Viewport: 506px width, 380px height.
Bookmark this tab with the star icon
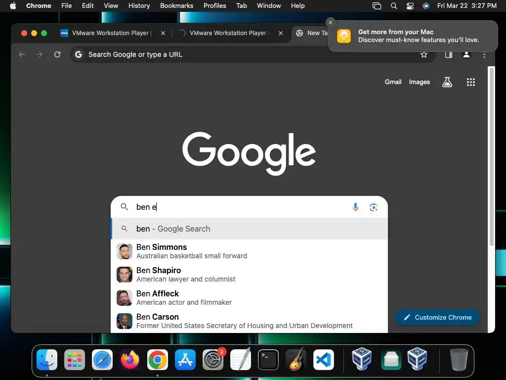pyautogui.click(x=423, y=54)
